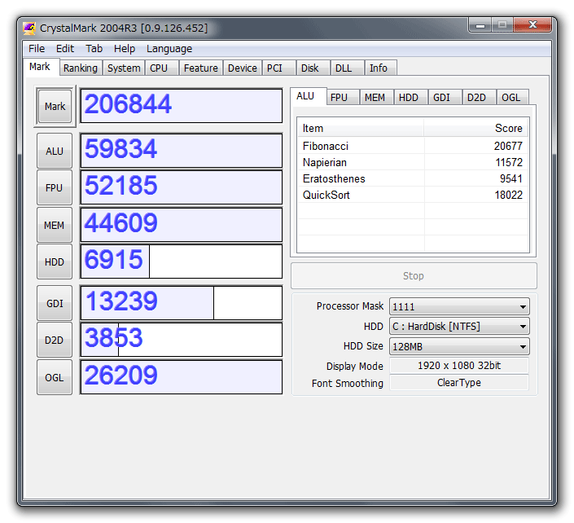Click the MEM score 44609

182,225
